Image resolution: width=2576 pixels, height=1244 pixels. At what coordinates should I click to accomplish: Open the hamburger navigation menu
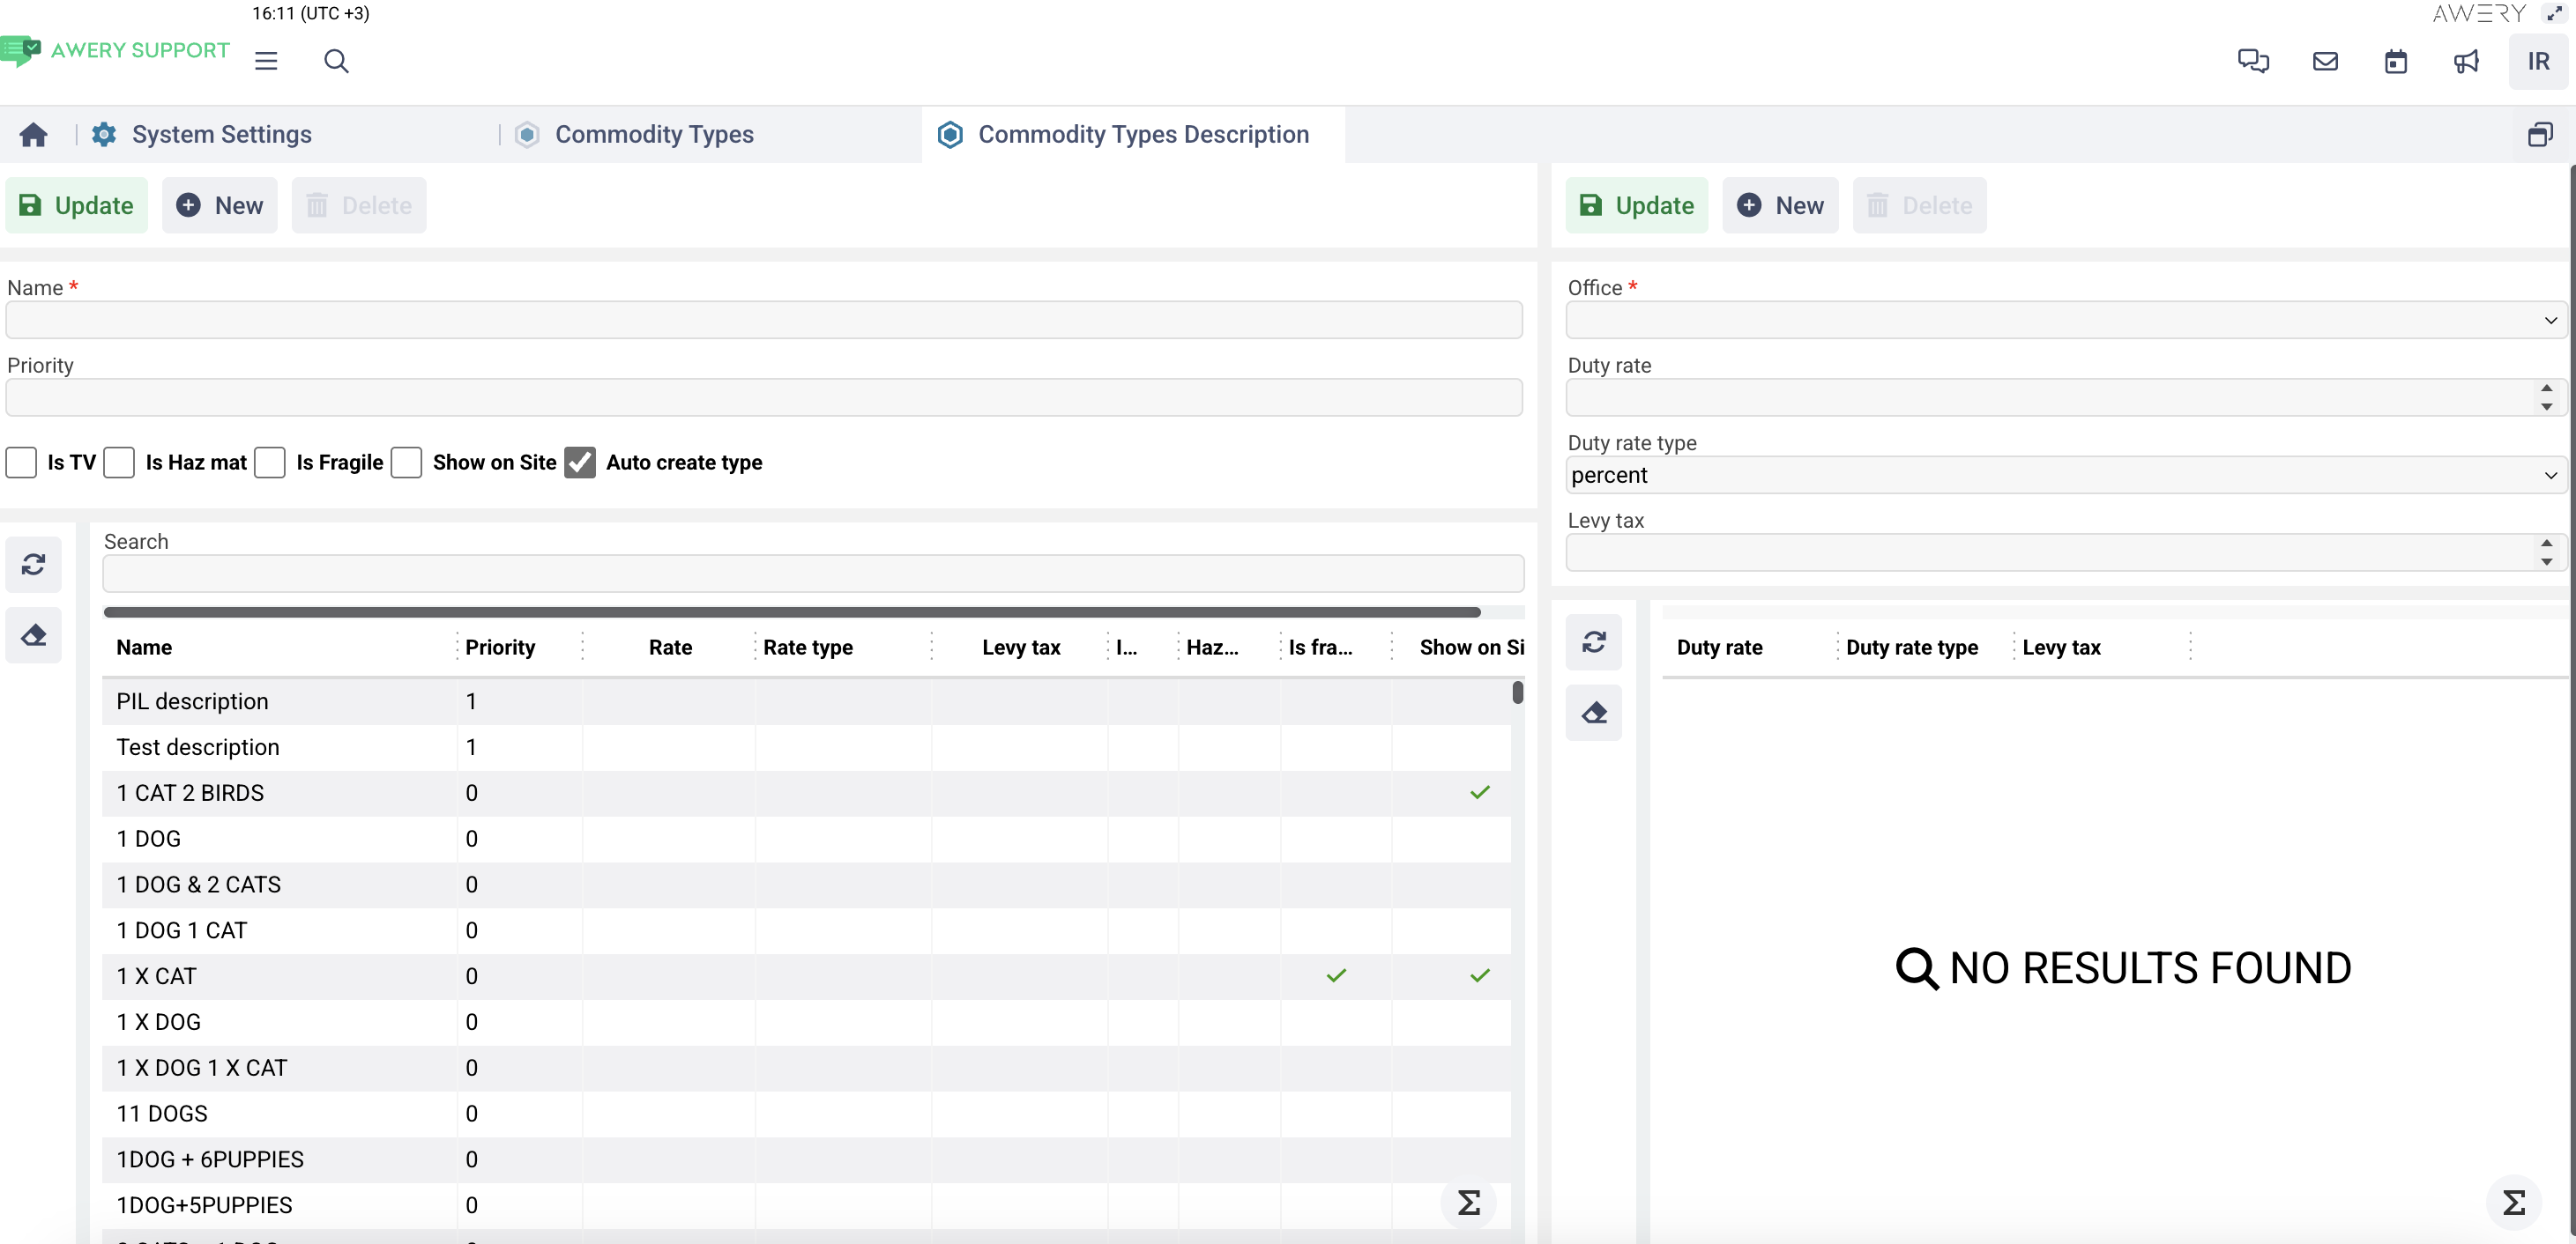(266, 61)
